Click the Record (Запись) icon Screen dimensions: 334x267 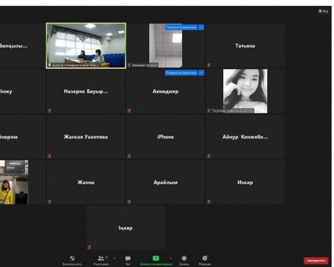184,259
